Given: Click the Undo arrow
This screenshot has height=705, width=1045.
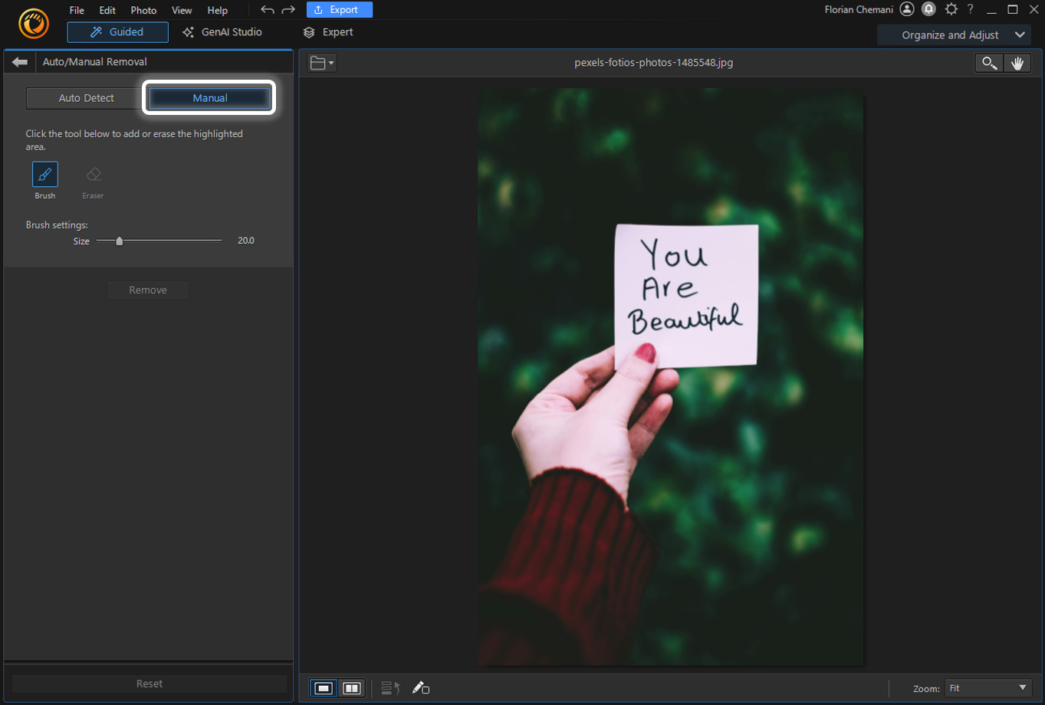Looking at the screenshot, I should tap(266, 9).
